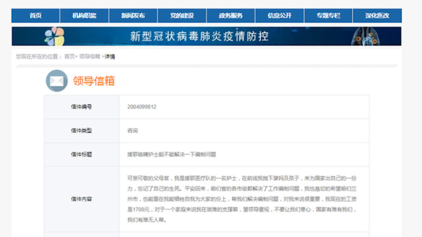The width and height of the screenshot is (422, 237).
Task: Navigate to the 专题专栏 menu item
Action: (328, 15)
